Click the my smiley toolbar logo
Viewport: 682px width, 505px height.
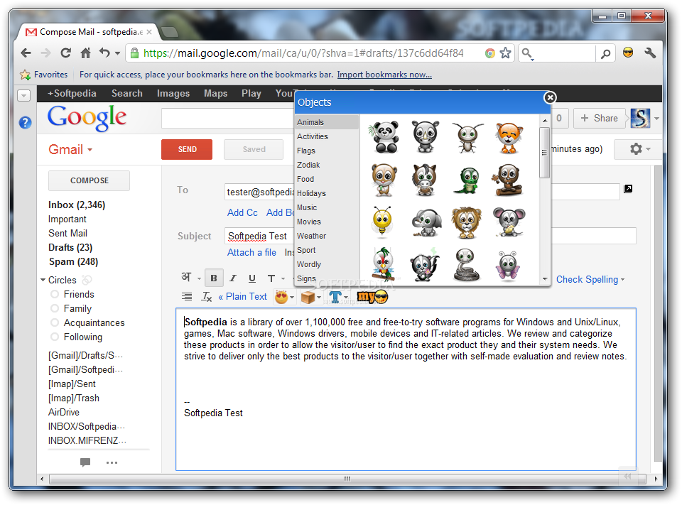tap(372, 297)
